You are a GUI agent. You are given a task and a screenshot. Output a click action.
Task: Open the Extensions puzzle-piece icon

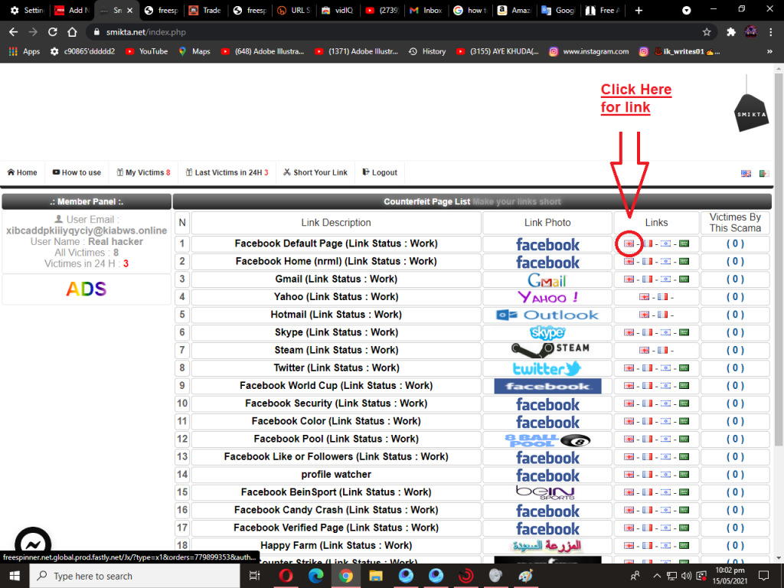(731, 32)
